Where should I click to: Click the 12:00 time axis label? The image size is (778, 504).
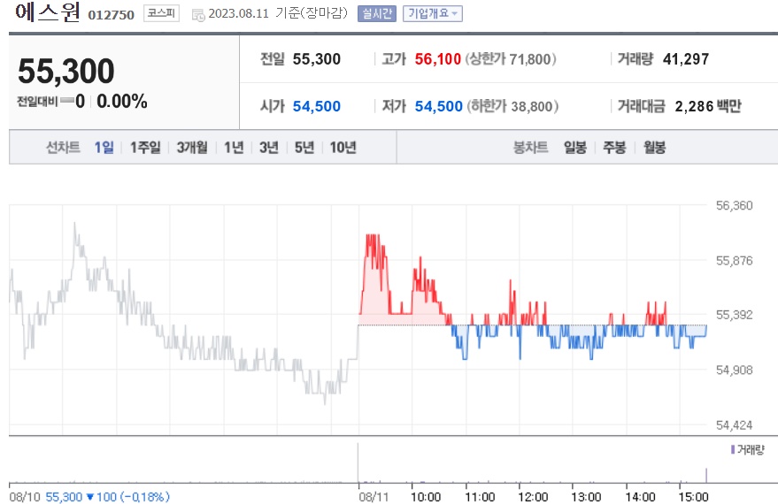533,497
